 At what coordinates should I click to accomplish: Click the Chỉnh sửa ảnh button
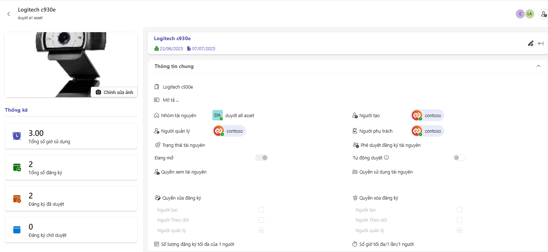click(114, 92)
